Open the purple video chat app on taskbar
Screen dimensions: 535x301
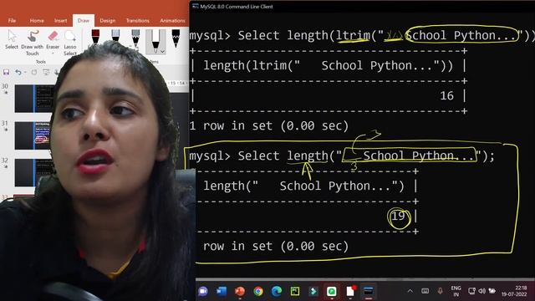point(203,291)
